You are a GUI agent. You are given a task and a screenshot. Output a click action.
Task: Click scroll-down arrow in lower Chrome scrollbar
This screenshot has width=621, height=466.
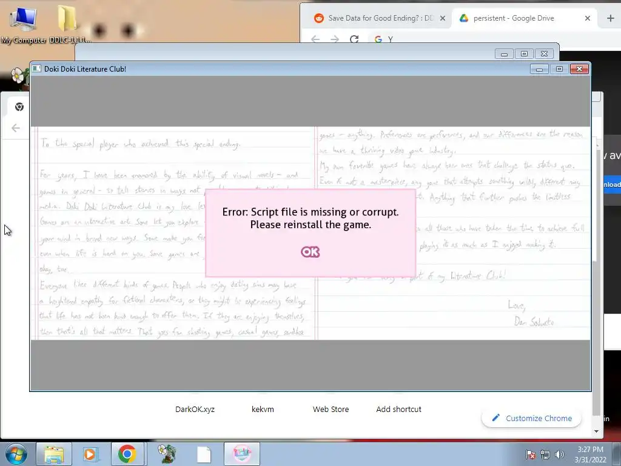pos(597,431)
